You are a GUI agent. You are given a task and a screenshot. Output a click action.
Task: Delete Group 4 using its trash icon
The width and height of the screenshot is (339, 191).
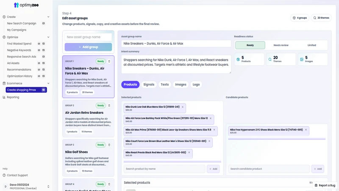click(109, 184)
